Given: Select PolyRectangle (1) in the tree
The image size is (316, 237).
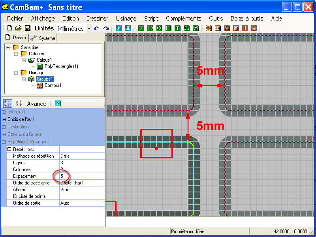Looking at the screenshot, I should pos(61,66).
